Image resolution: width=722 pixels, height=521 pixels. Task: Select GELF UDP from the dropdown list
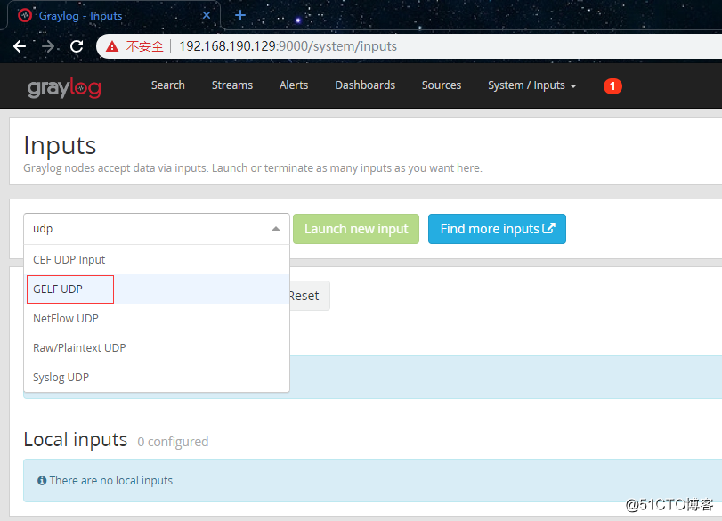[157, 289]
